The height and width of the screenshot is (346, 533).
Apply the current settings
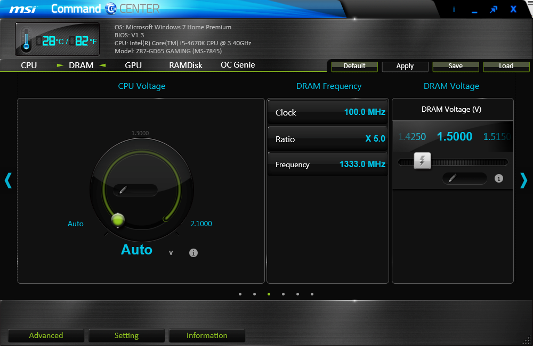click(405, 67)
